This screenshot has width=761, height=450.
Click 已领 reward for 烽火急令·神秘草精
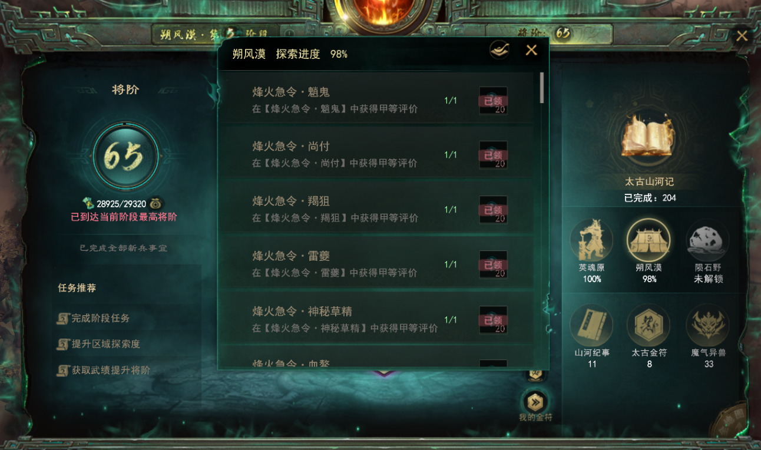[x=493, y=320]
